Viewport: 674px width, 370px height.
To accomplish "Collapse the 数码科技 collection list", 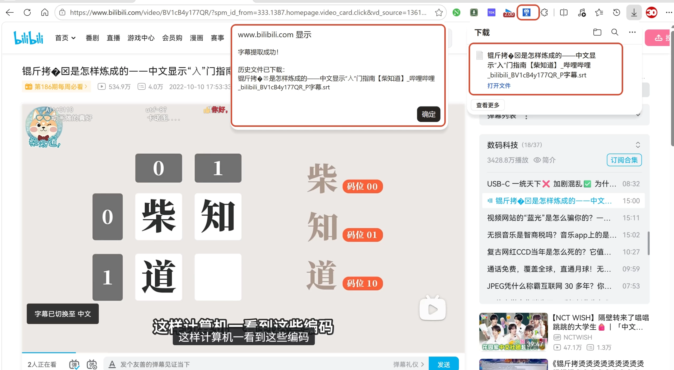I will (x=638, y=145).
